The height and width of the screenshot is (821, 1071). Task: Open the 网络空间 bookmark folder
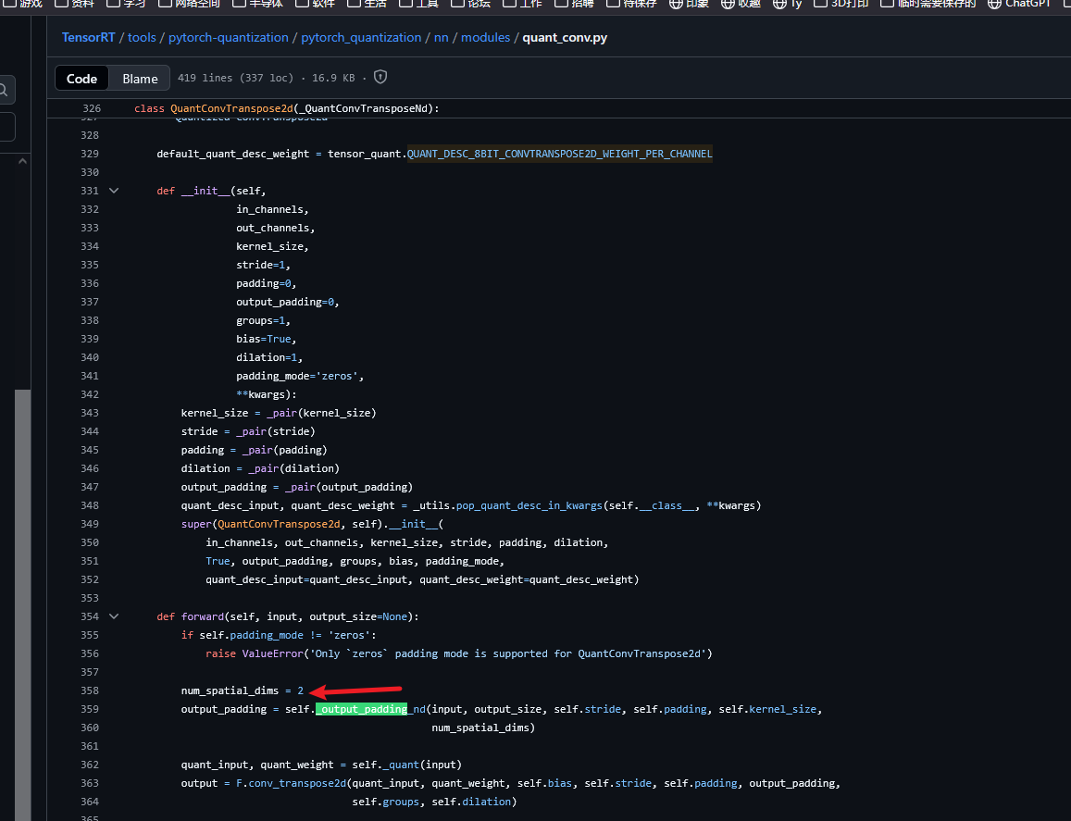coord(188,4)
